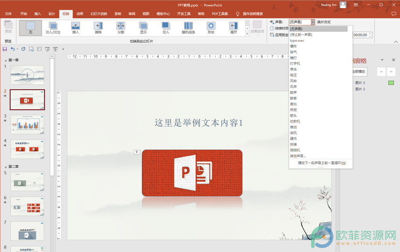Open the 文件 file tab
Viewport: 400px width, 252px height.
(8, 14)
